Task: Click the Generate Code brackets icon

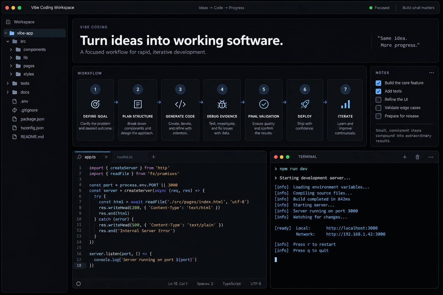Action: (x=180, y=104)
